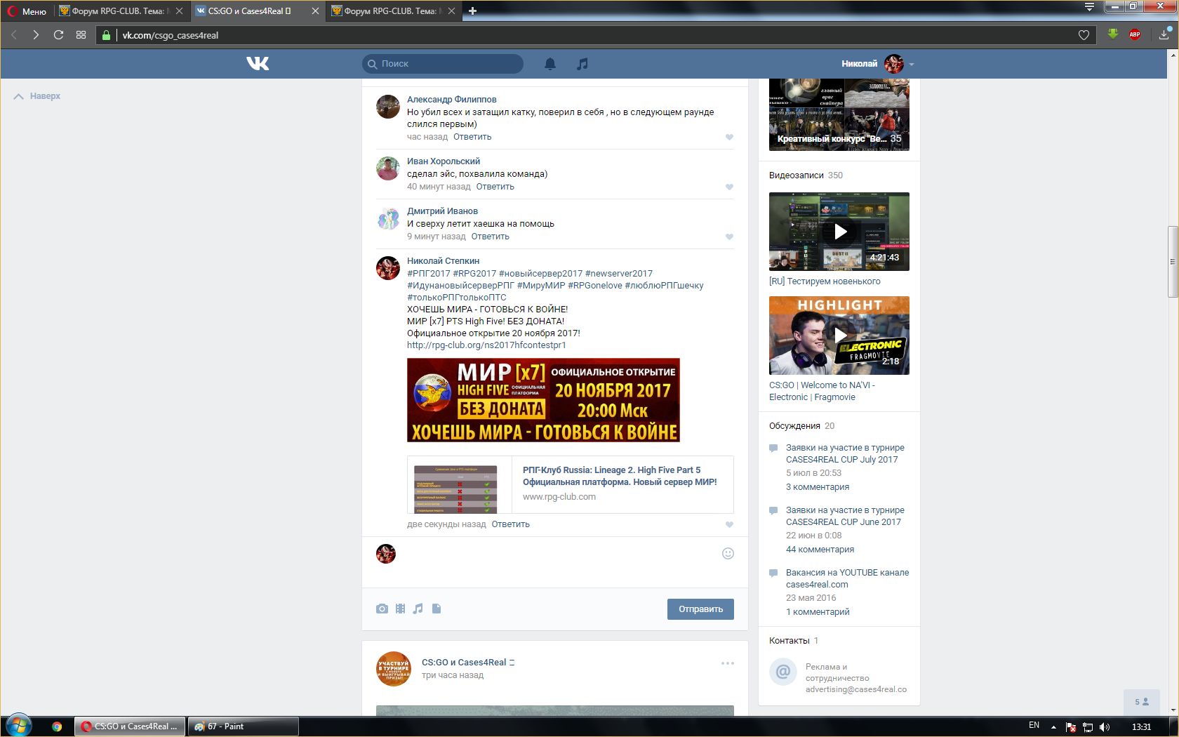1179x737 pixels.
Task: Expand the Opera Меню menu
Action: pyautogui.click(x=27, y=11)
